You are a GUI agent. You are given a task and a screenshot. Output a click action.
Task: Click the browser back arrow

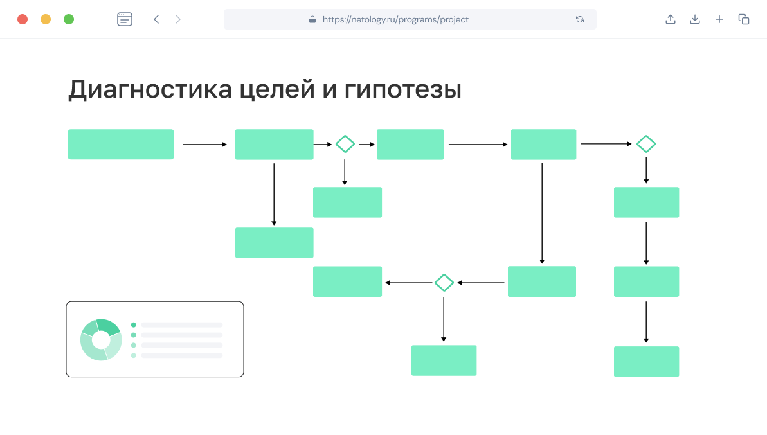pyautogui.click(x=156, y=19)
